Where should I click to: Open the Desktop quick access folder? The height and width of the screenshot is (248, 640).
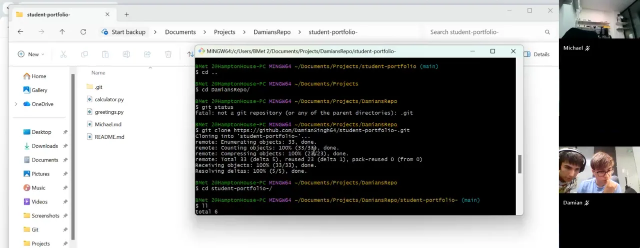[x=37, y=132]
